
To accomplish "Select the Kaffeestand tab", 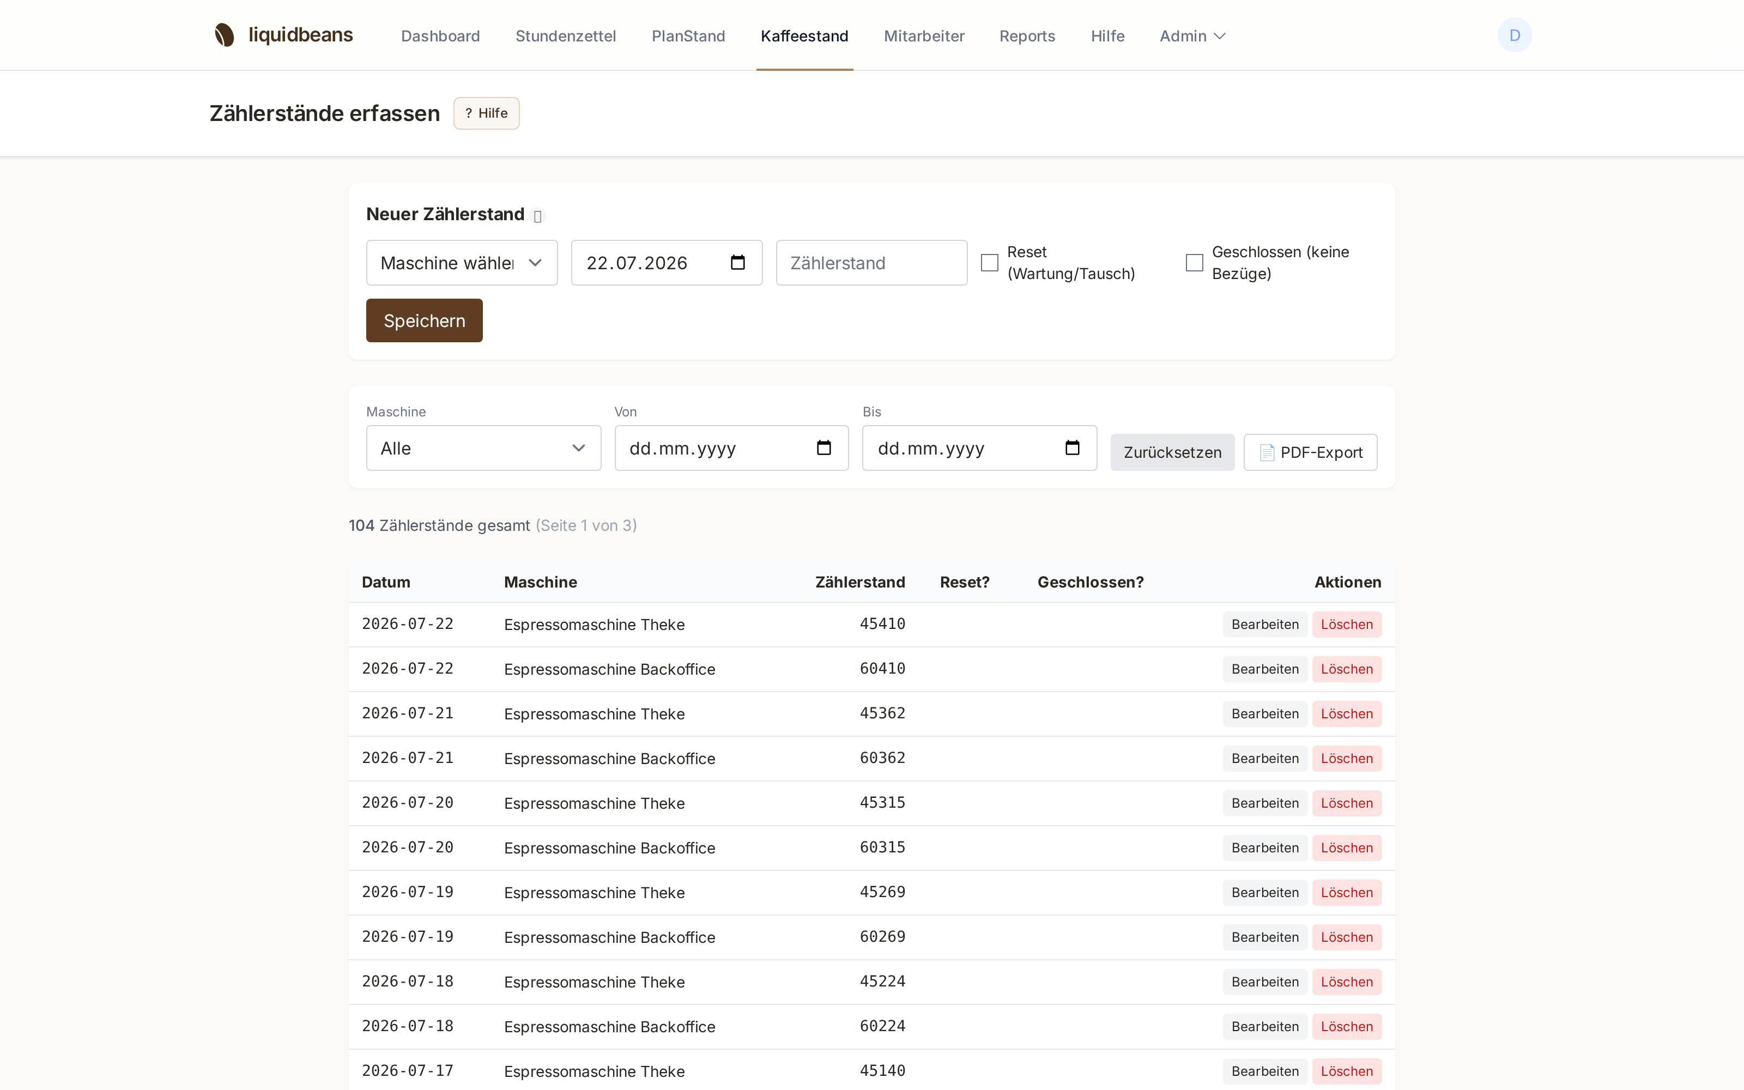I will point(804,36).
